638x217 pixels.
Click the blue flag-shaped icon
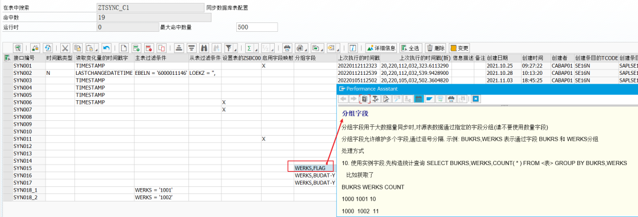[429, 98]
